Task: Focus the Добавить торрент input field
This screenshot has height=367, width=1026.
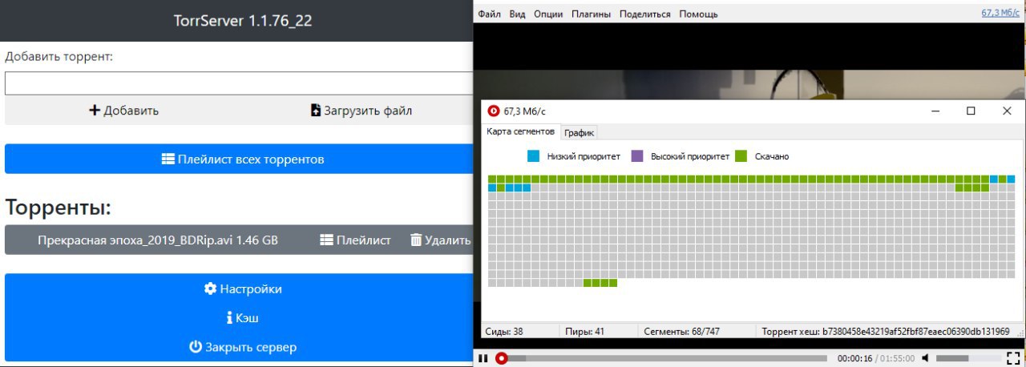Action: [239, 83]
